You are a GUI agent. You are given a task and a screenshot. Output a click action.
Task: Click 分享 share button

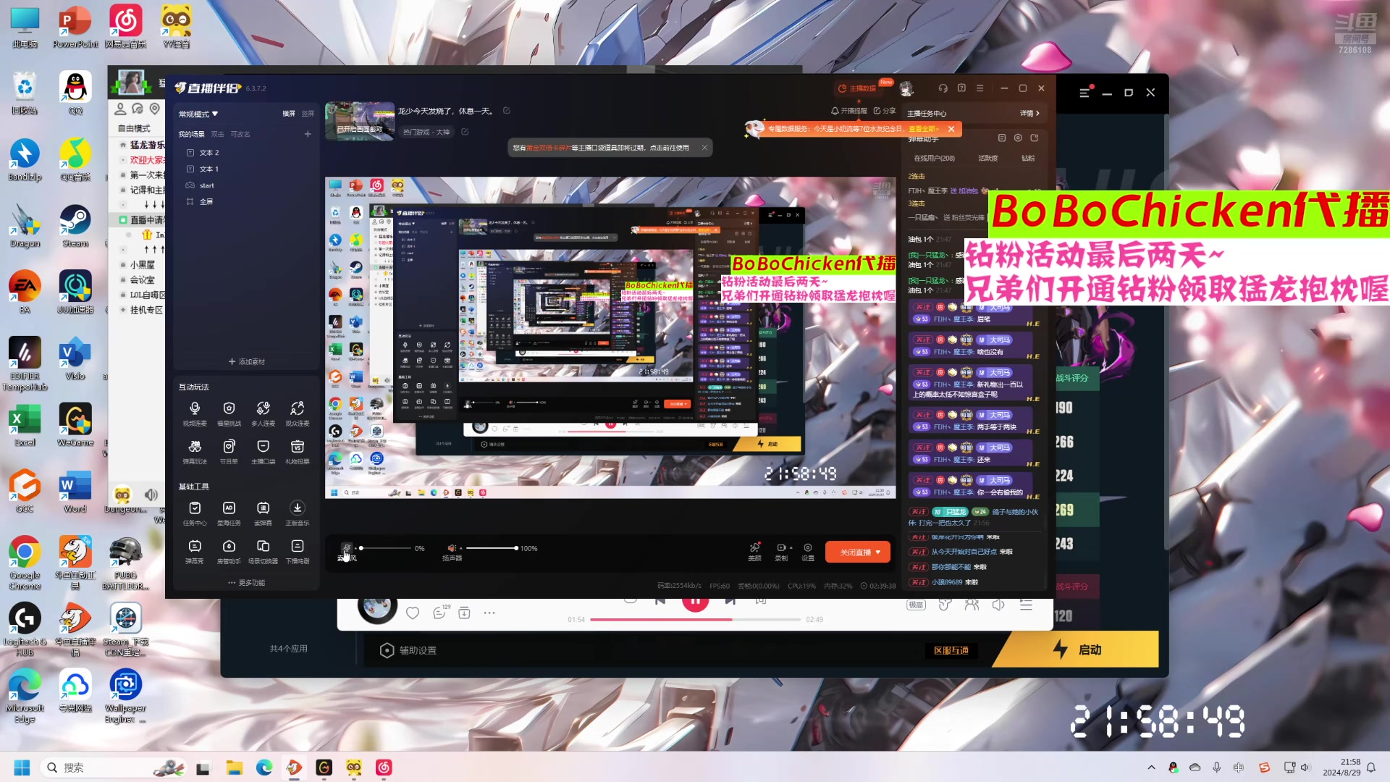[x=885, y=111]
